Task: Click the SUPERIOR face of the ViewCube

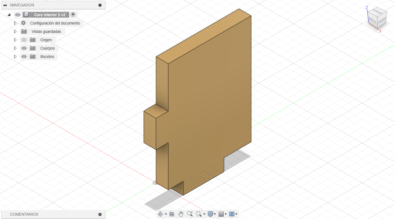Action: pyautogui.click(x=377, y=11)
